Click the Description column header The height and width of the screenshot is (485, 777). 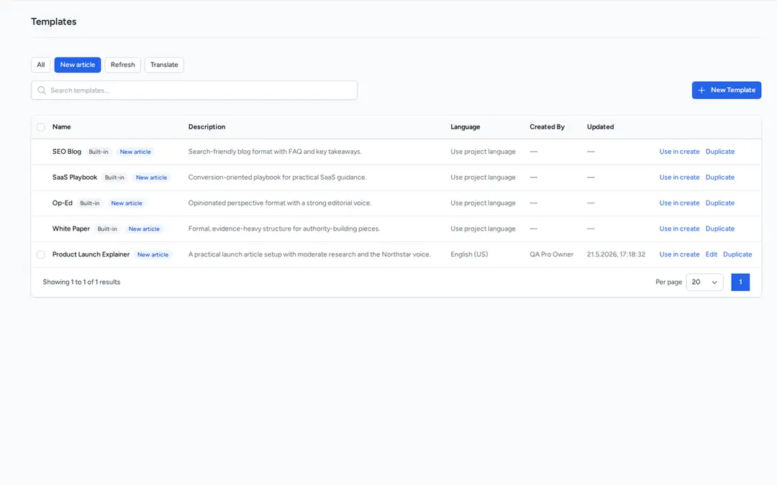pos(206,126)
